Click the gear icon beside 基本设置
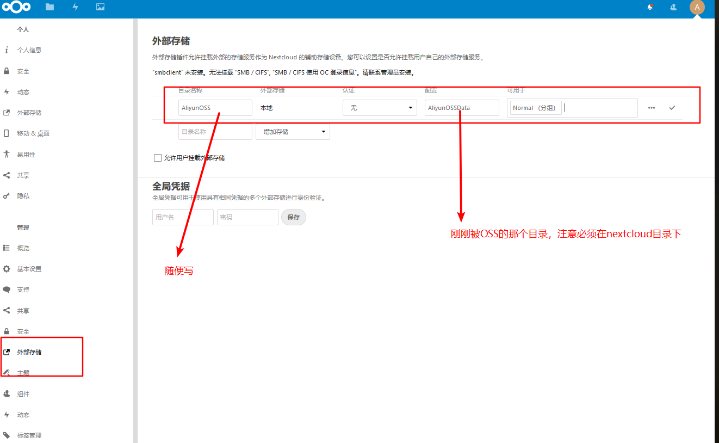The height and width of the screenshot is (443, 719). pyautogui.click(x=7, y=269)
